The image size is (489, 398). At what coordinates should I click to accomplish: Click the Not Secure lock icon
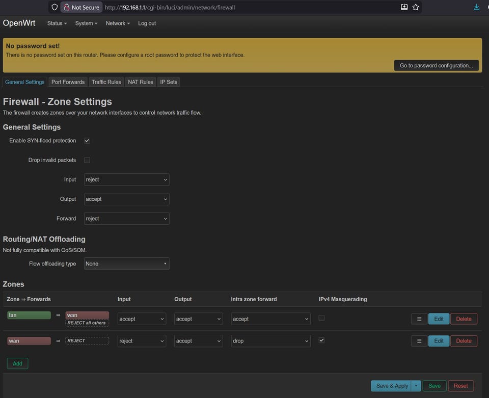67,7
